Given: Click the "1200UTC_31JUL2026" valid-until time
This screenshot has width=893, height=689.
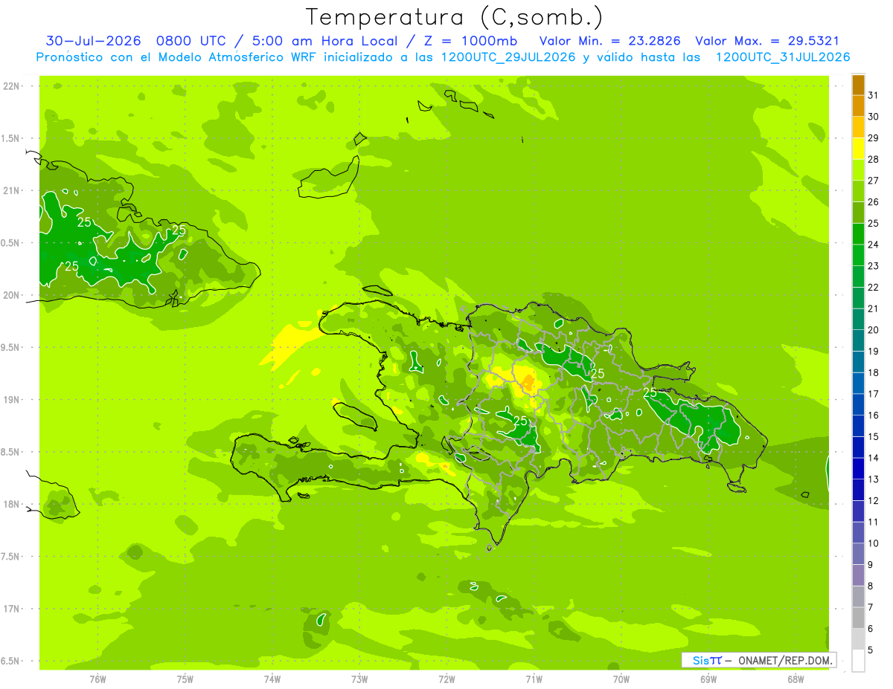Looking at the screenshot, I should tap(783, 57).
